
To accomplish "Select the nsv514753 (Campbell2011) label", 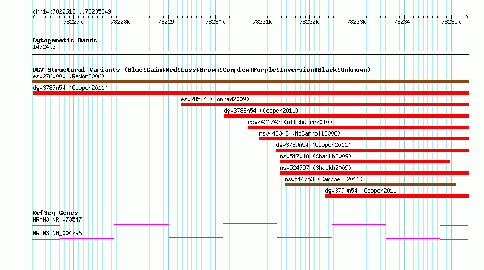I will (x=324, y=179).
